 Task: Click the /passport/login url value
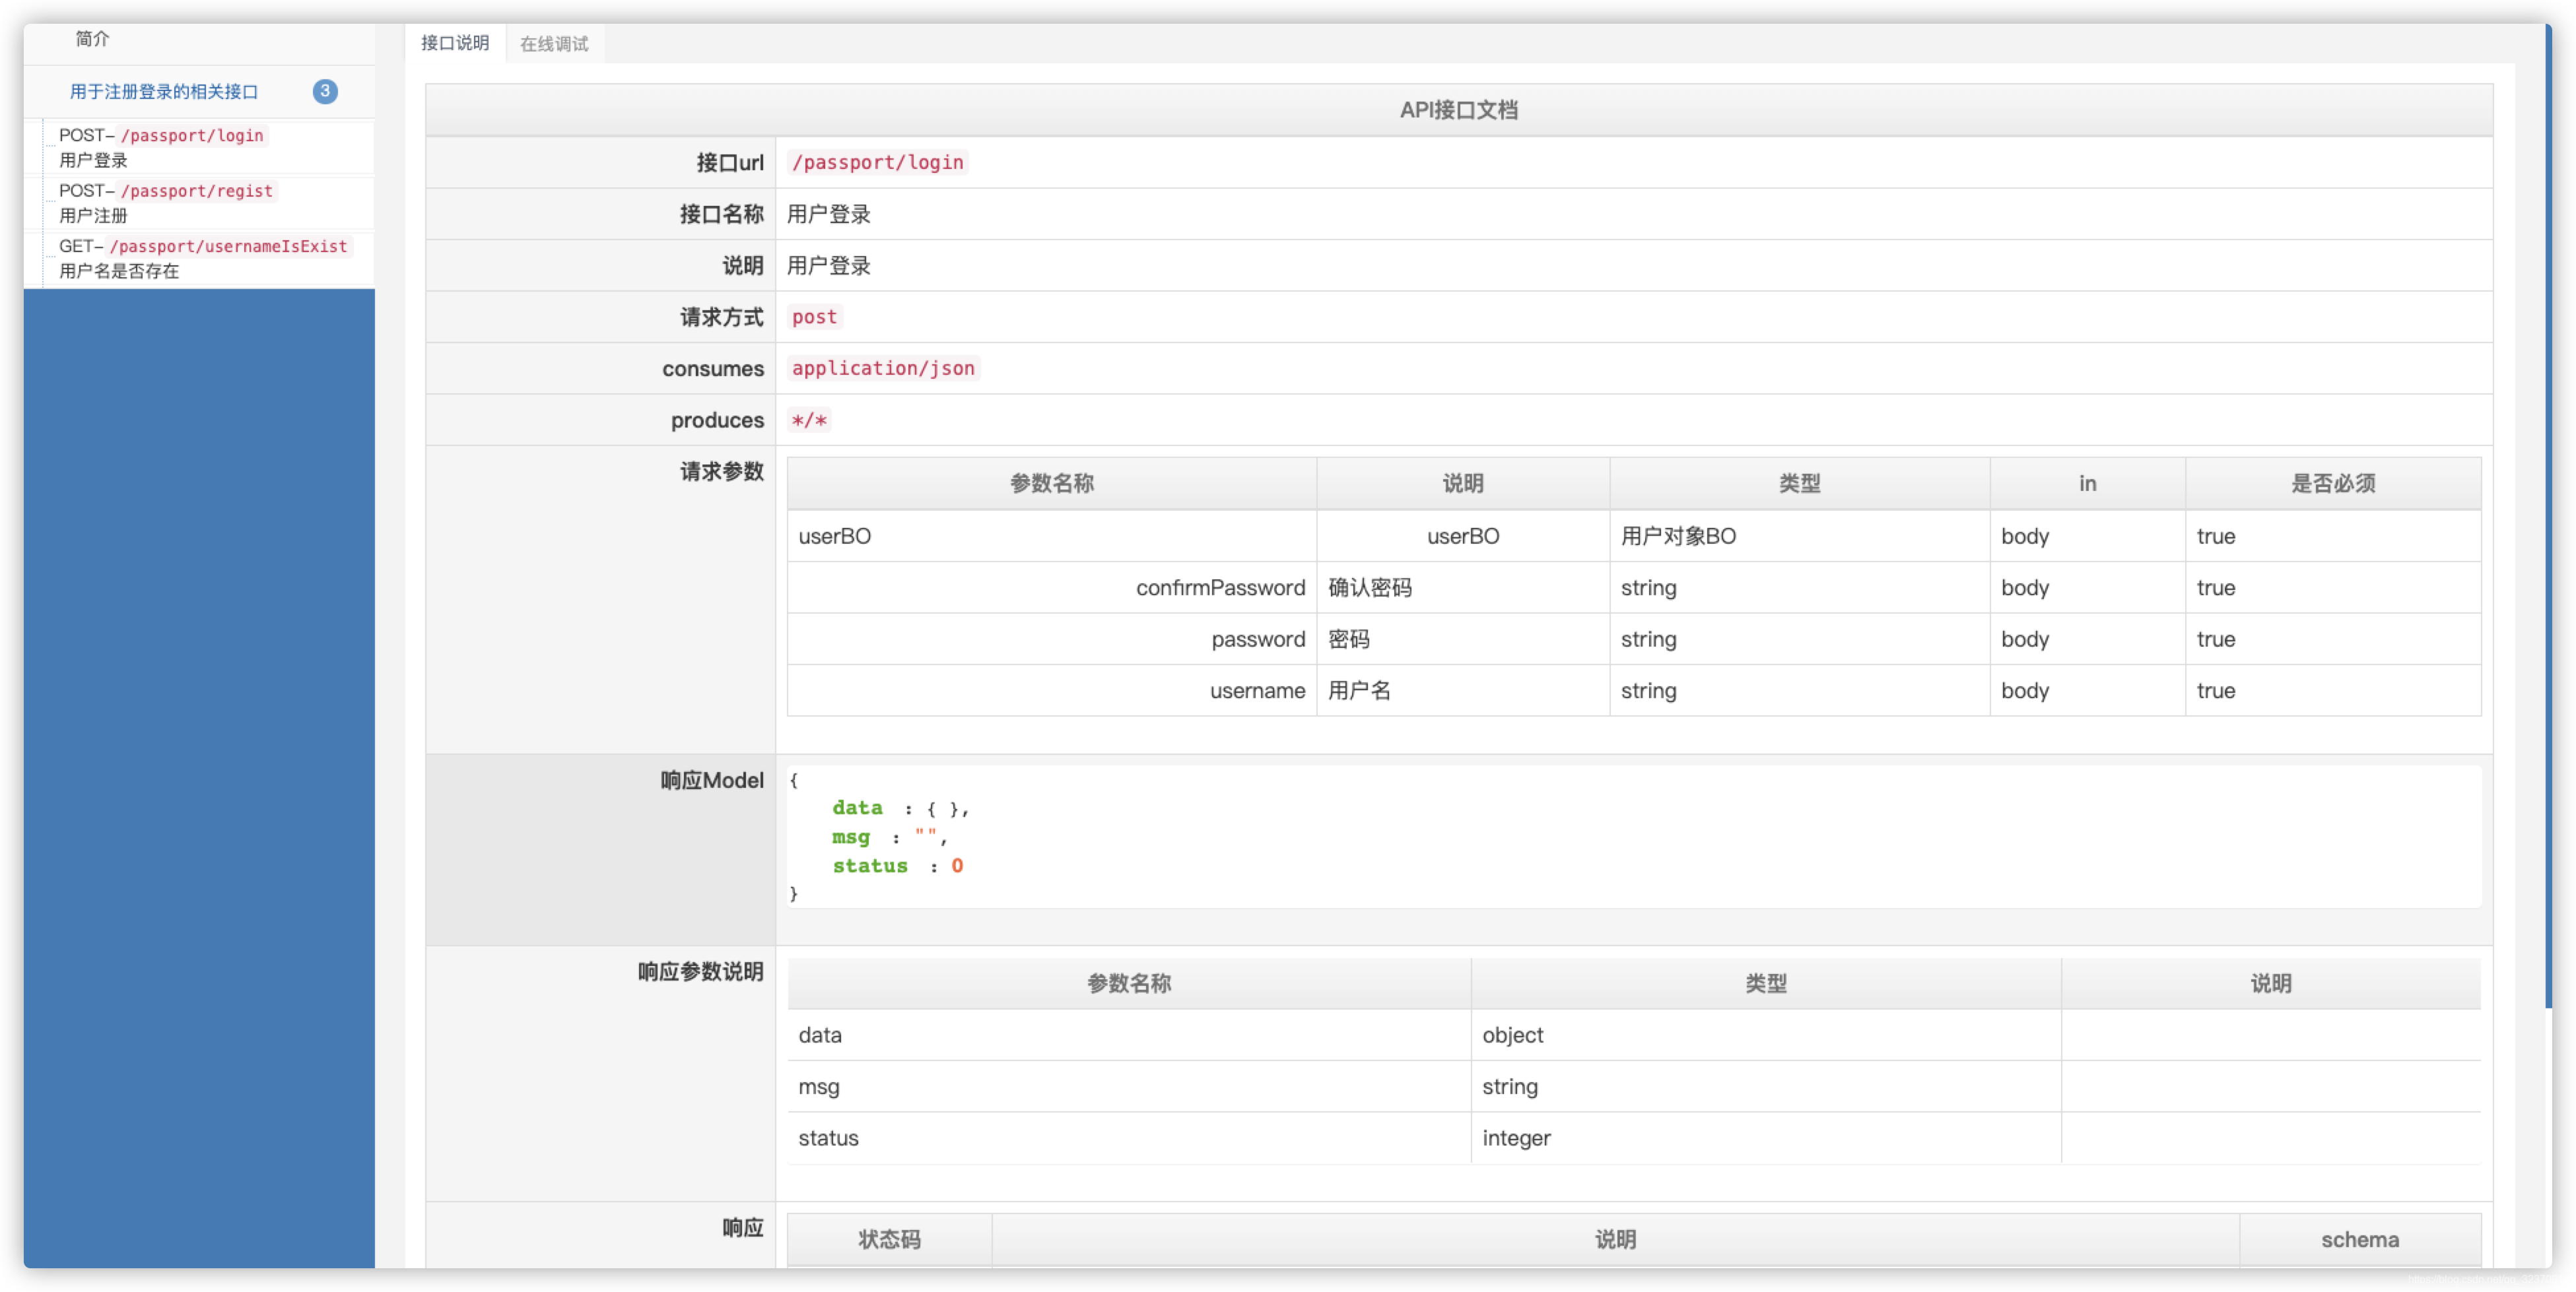877,162
